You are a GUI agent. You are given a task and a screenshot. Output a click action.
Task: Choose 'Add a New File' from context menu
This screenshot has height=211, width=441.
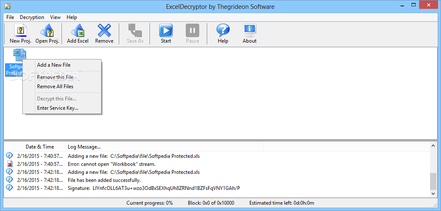coord(62,65)
